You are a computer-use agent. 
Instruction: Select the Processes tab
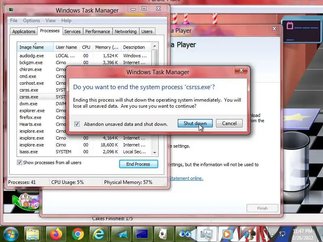[50, 31]
